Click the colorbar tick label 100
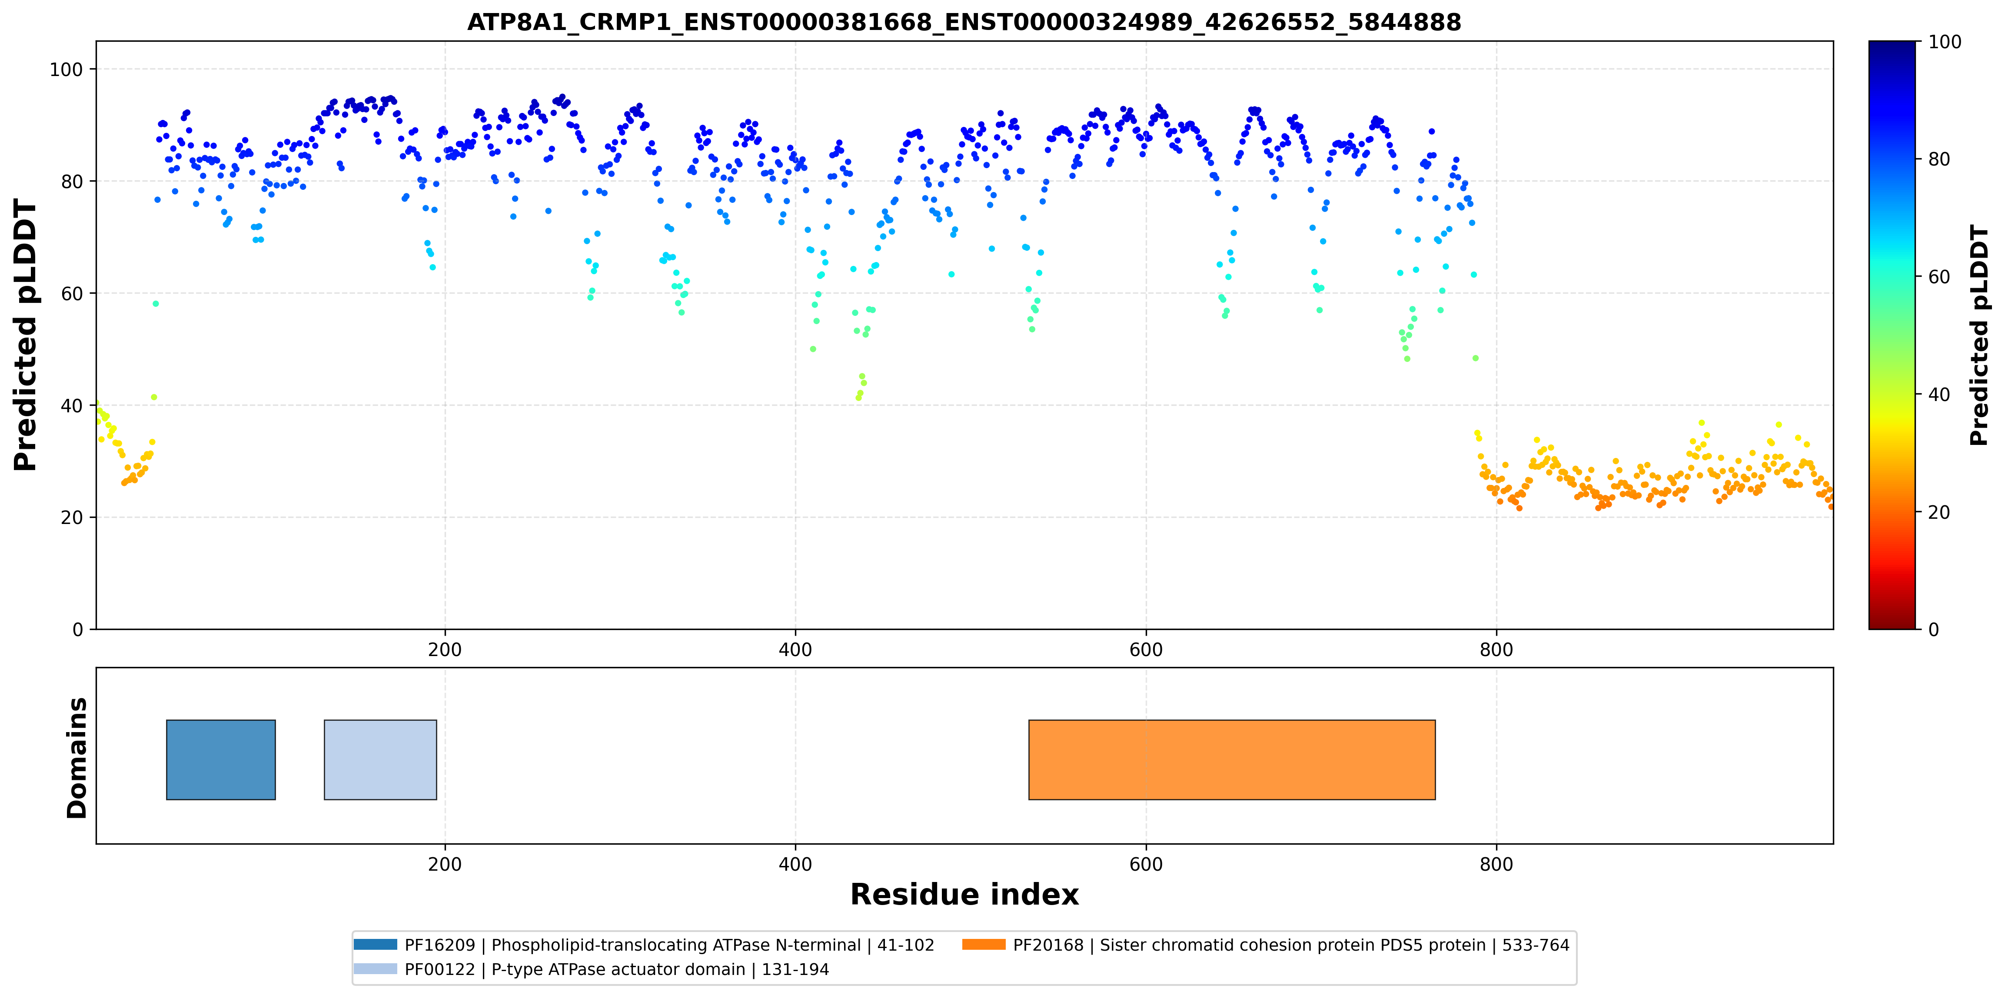The image size is (2005, 998). tap(1944, 42)
